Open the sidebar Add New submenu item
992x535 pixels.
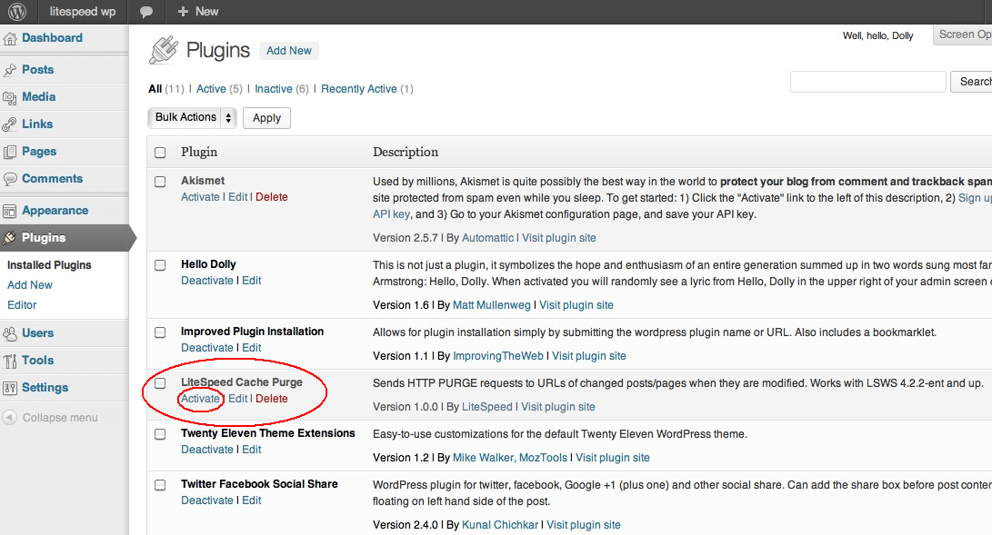pos(30,285)
